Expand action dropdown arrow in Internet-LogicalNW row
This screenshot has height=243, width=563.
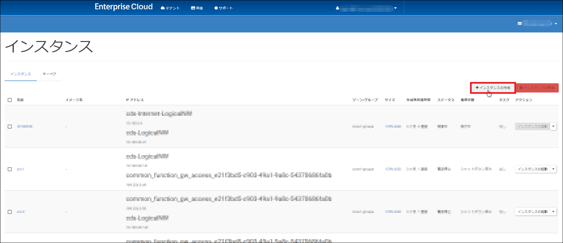click(553, 126)
